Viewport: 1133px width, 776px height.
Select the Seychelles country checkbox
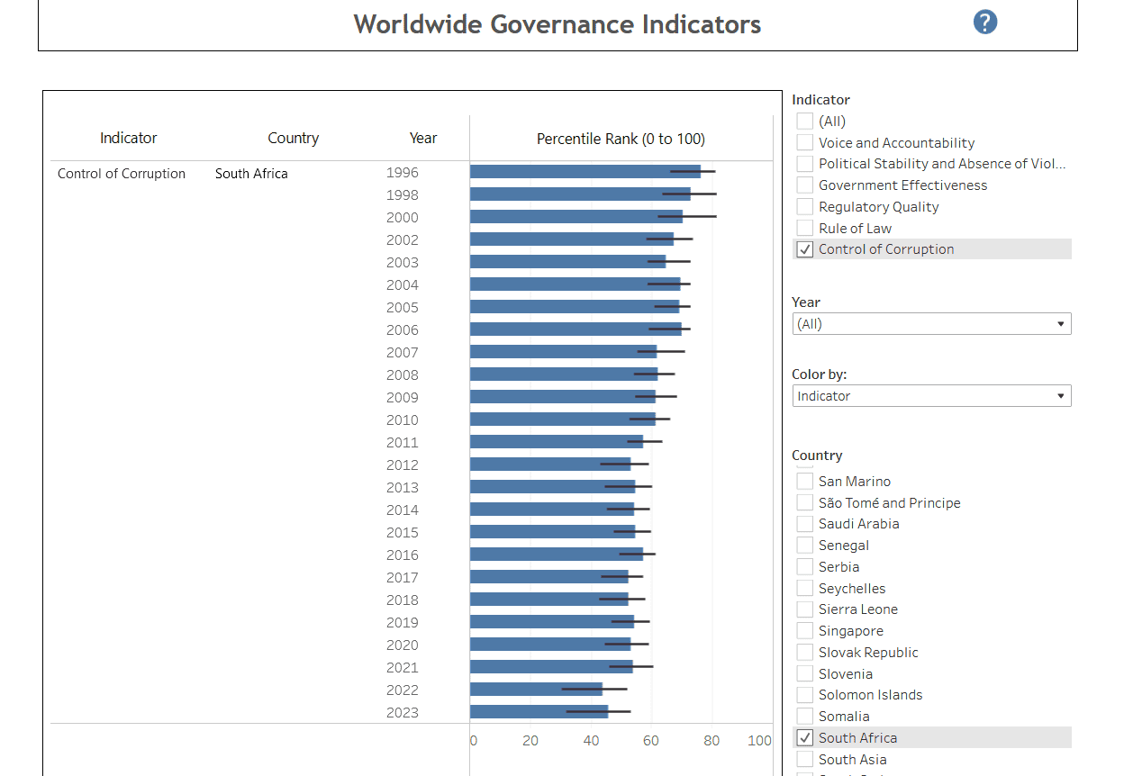[805, 589]
